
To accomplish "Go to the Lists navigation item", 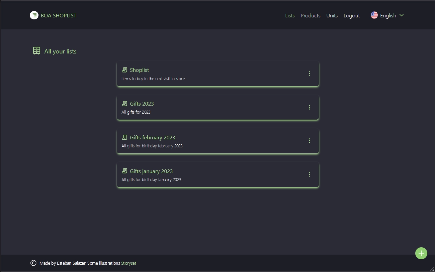I will [290, 16].
